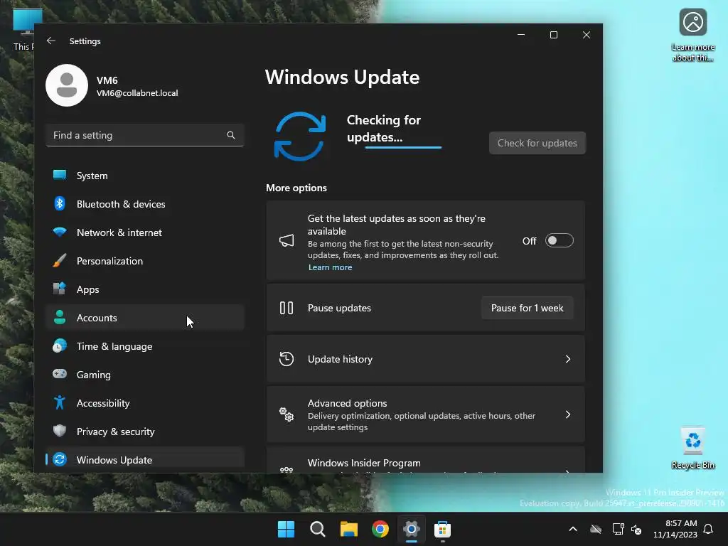Open the Start menu on taskbar
This screenshot has width=728, height=546.
286,529
